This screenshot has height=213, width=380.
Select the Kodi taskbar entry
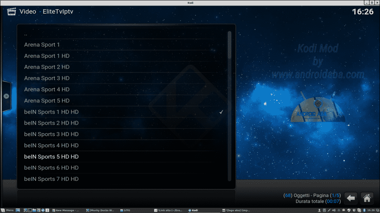[193, 210]
